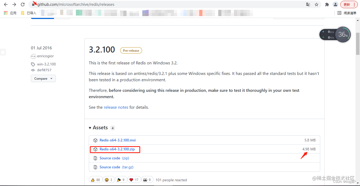The height and width of the screenshot is (186, 360).
Task: Select the commit icon beside def0757
Action: (x=33, y=70)
